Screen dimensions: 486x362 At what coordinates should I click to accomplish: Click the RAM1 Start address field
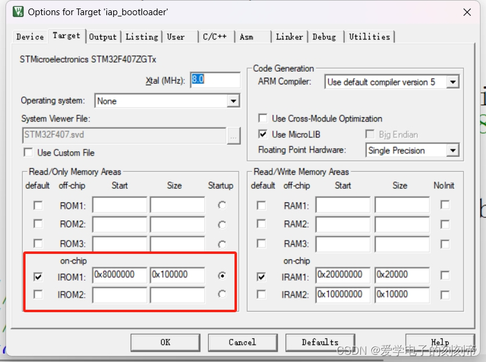coord(343,205)
